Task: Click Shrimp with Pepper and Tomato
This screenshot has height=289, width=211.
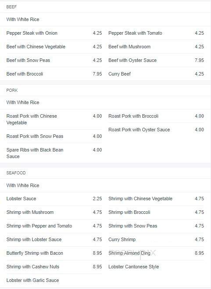Action: pyautogui.click(x=39, y=226)
